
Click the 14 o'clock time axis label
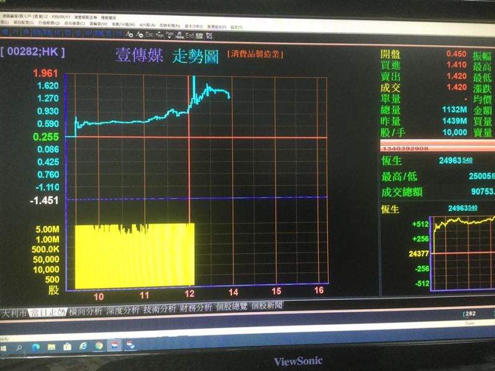233,292
